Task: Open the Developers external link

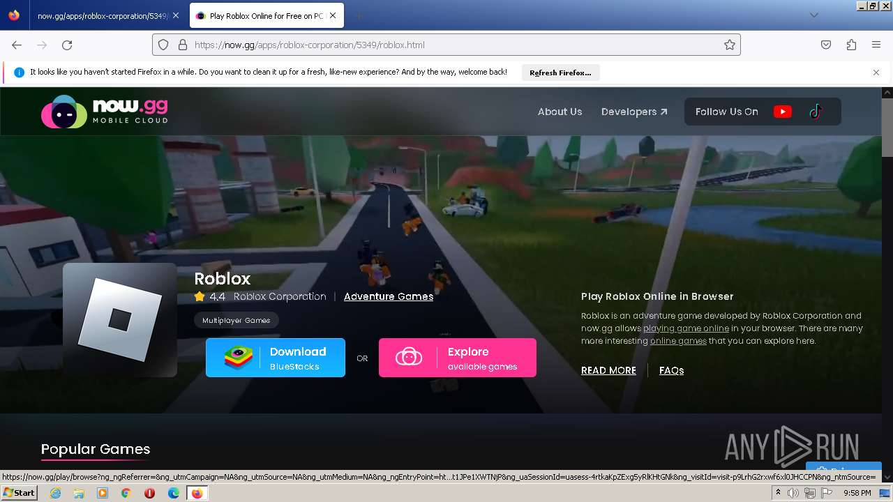Action: click(x=634, y=112)
